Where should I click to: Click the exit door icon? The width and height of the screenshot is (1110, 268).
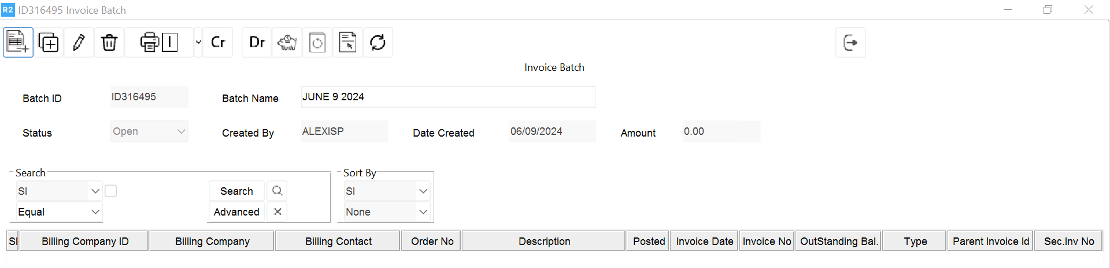click(850, 43)
